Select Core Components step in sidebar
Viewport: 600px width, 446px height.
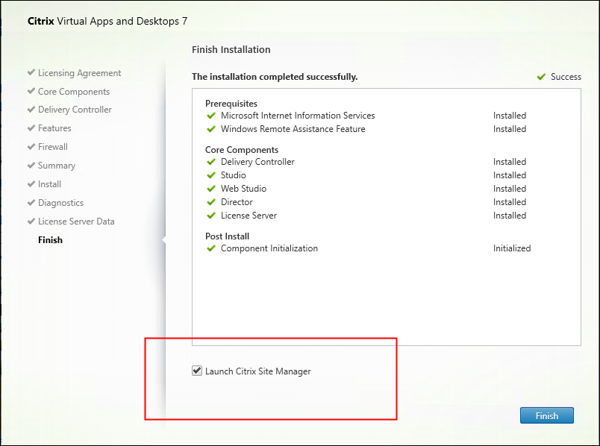(x=73, y=92)
